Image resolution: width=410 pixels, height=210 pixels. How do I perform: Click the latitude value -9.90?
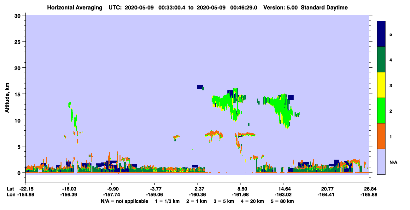[x=112, y=189]
